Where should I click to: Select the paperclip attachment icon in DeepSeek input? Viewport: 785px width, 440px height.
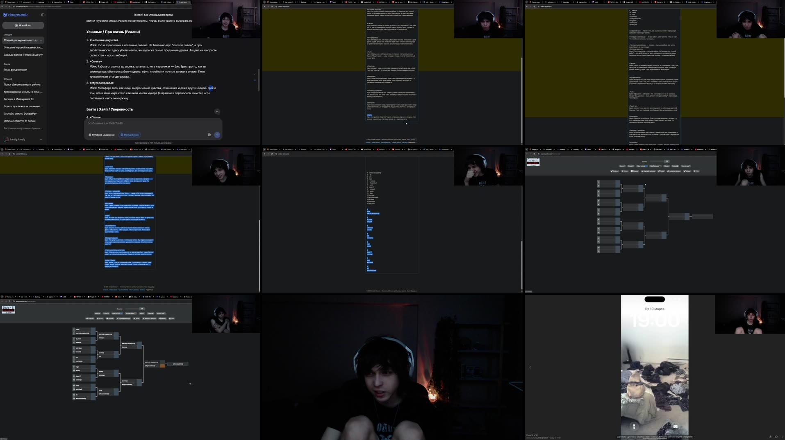coord(209,135)
